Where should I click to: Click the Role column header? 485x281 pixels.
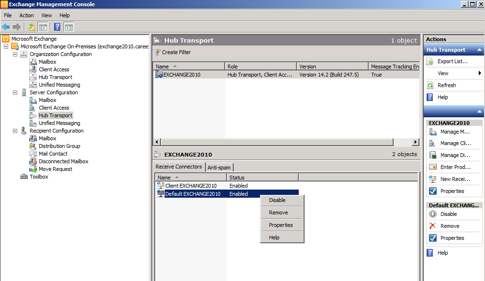coord(261,67)
